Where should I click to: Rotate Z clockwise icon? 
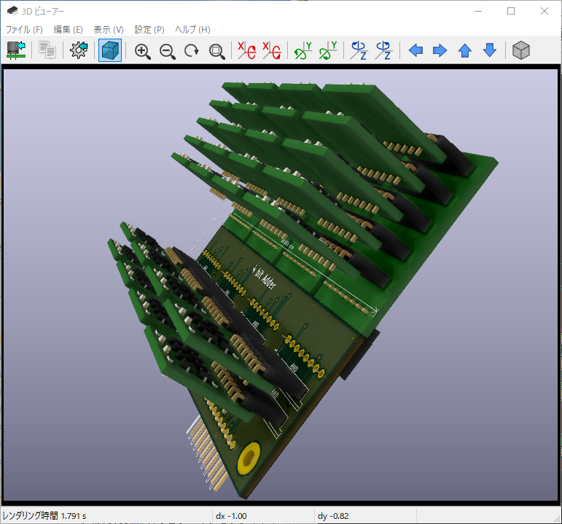[359, 50]
